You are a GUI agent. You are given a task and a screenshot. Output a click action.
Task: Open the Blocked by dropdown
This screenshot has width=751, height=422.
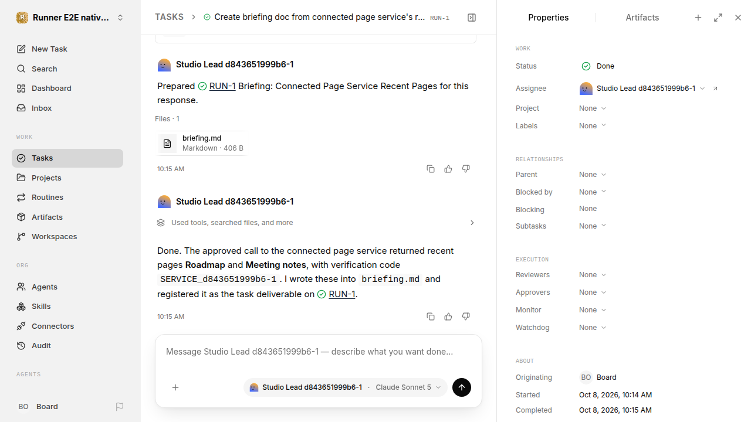point(593,192)
